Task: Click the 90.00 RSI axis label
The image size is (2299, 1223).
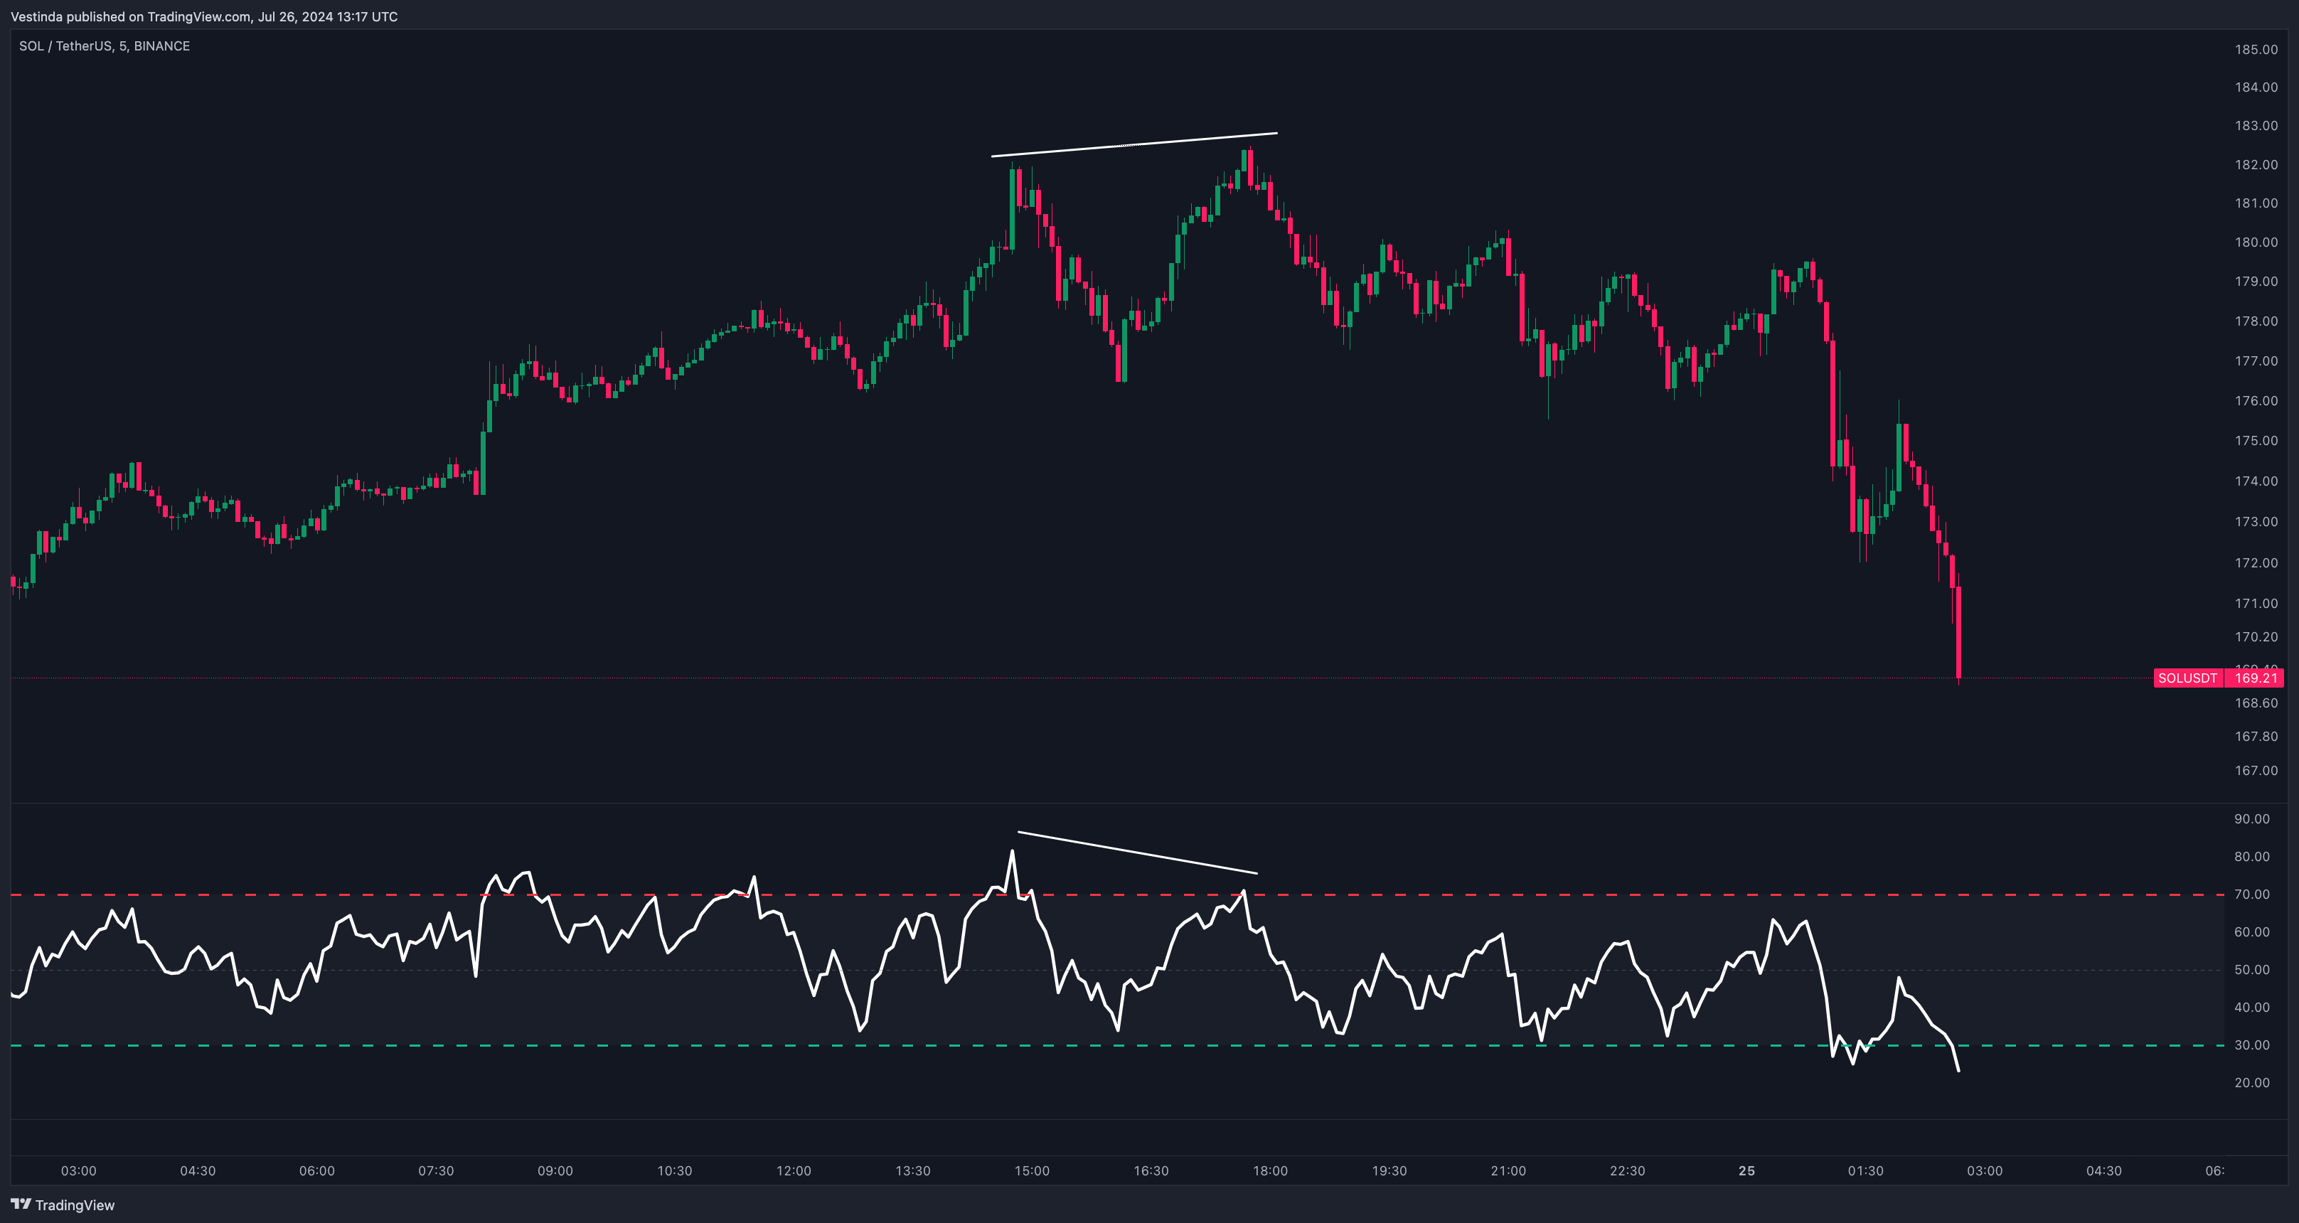Action: pyautogui.click(x=2251, y=820)
